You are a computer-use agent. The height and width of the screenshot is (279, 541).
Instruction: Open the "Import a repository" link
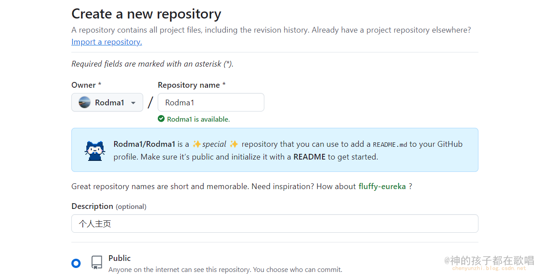[x=107, y=42]
